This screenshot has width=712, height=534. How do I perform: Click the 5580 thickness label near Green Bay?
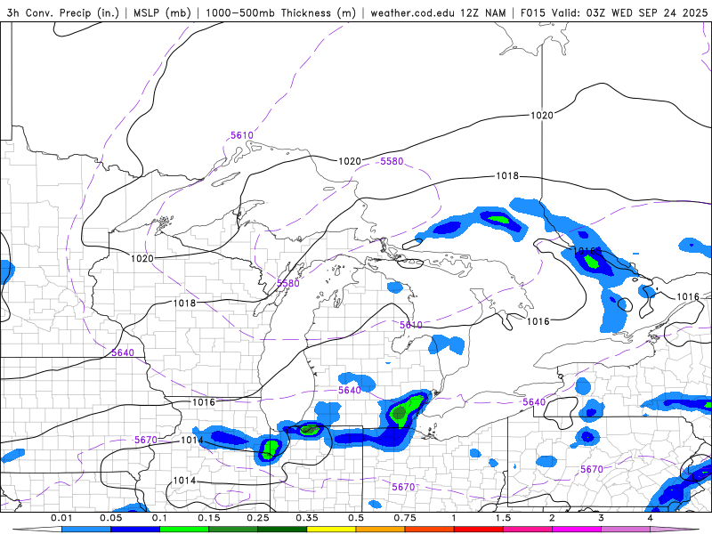pos(287,283)
